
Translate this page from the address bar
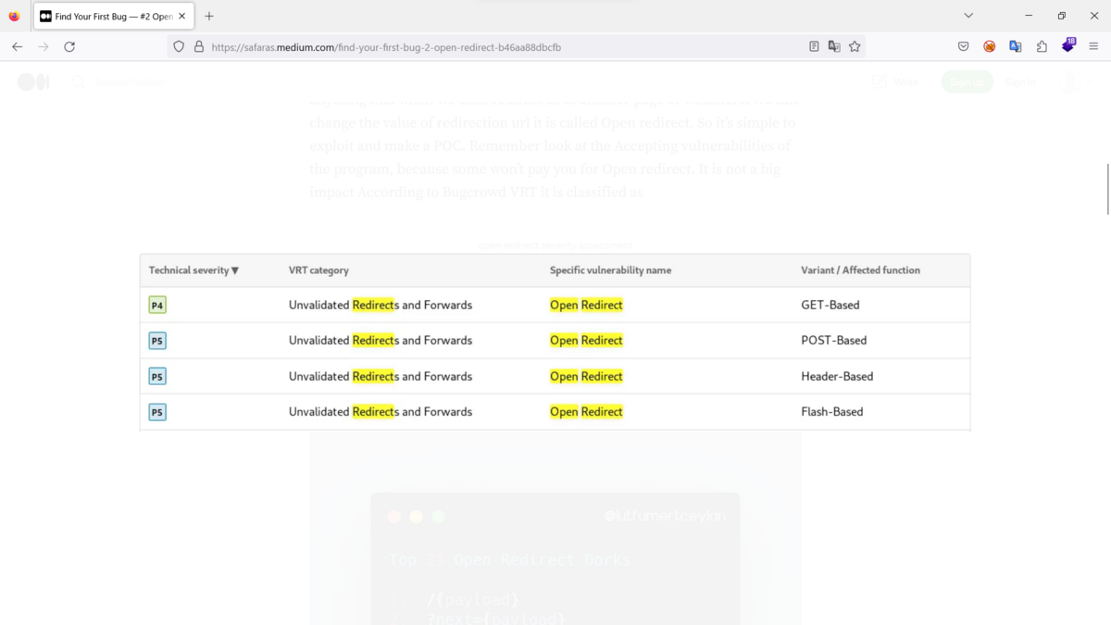834,46
